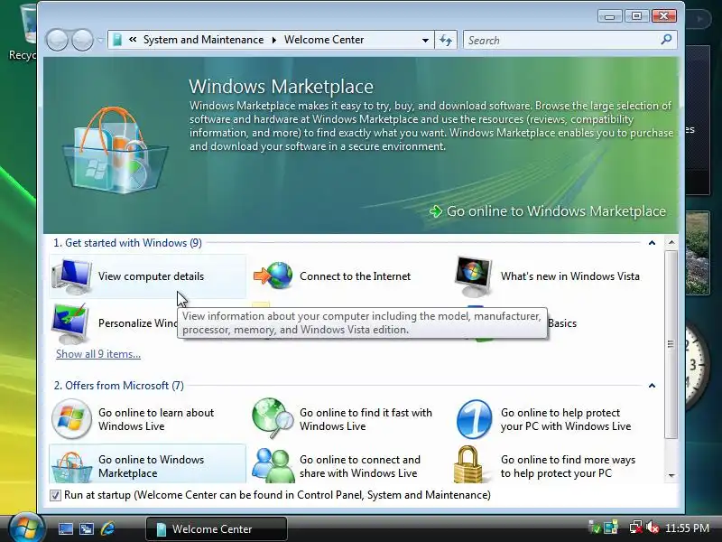This screenshot has width=722, height=542.
Task: Click the scrollbar down arrow
Action: point(671,475)
